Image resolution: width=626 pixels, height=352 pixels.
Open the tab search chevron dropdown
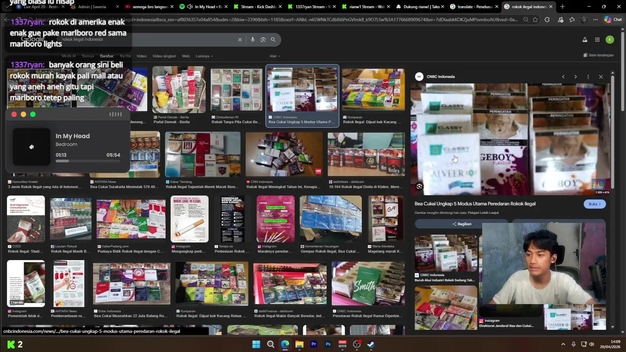tap(6, 7)
